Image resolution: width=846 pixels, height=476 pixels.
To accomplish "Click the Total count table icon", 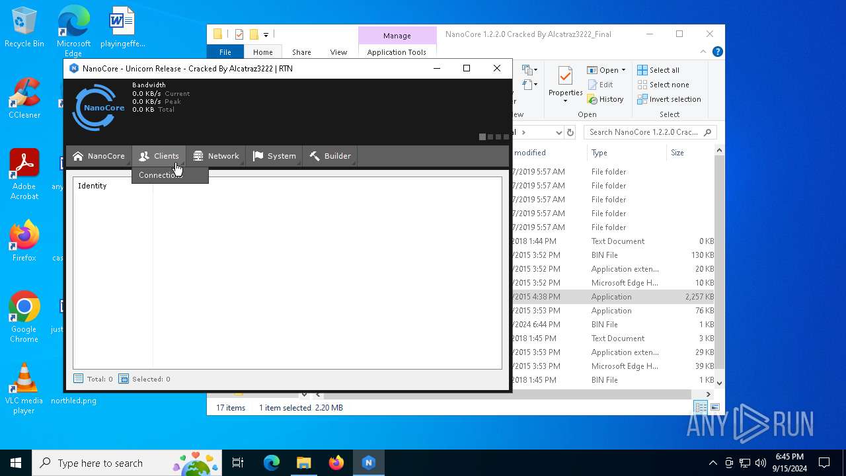I will pos(78,379).
